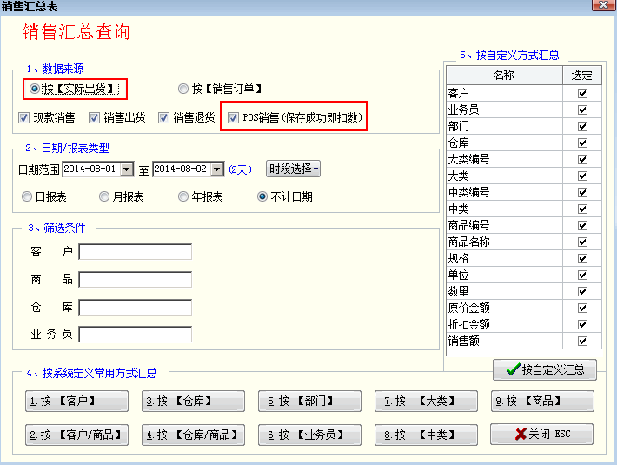617x465 pixels.
Task: Click the 销售额 row name cell
Action: (x=504, y=341)
